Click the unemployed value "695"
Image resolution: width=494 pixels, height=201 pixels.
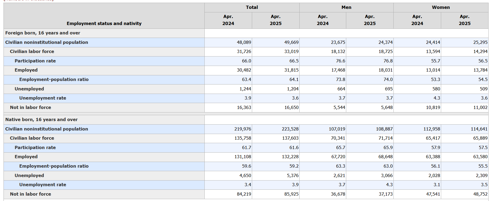pos(389,89)
